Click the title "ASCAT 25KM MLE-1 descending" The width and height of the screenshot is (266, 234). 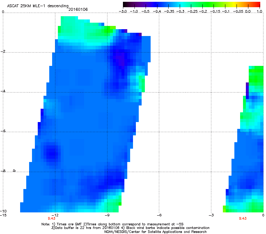(38, 6)
